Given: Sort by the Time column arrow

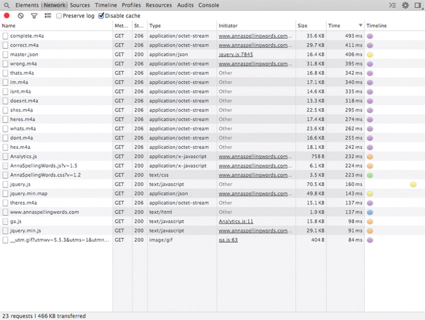Looking at the screenshot, I should coord(360,26).
